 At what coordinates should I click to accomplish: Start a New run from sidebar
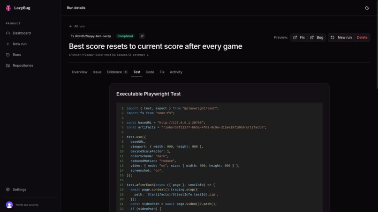point(19,44)
